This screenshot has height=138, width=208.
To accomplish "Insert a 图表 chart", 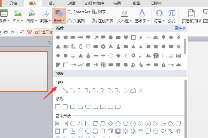I will click(99, 12).
